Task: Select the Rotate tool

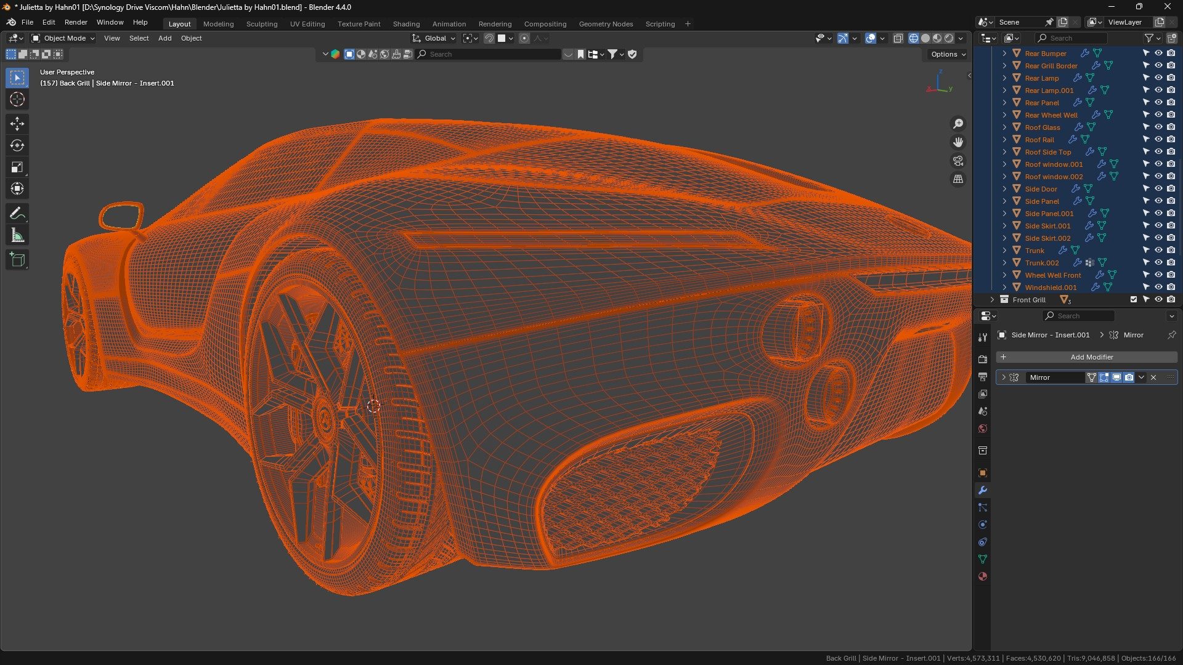Action: 17,145
